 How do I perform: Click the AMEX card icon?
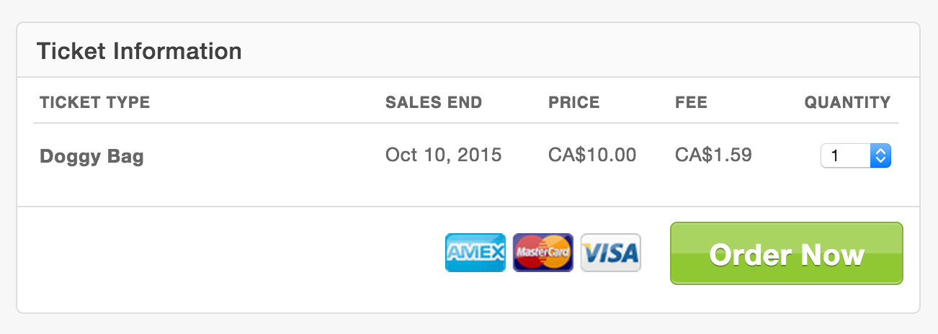coord(475,253)
